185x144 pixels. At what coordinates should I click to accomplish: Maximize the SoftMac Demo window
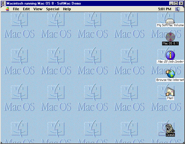click(x=176, y=3)
